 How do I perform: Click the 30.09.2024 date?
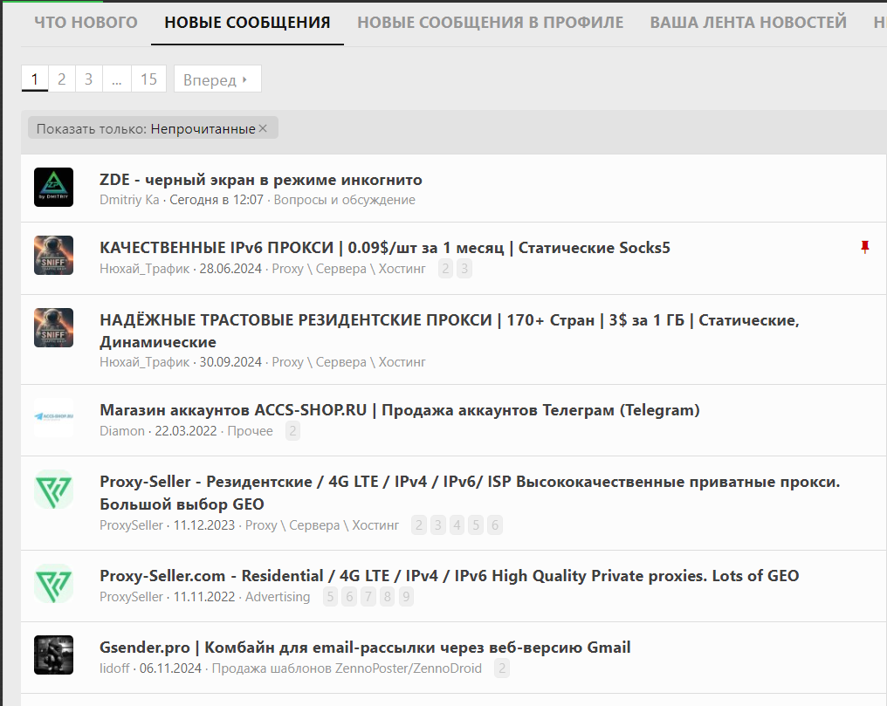click(230, 362)
